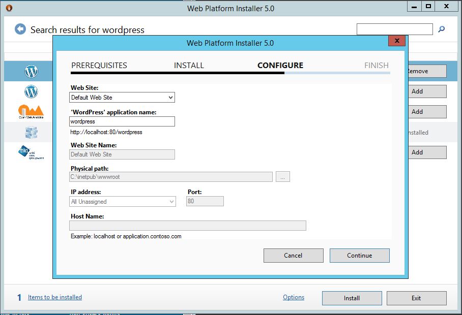Screen dimensions: 462x315
Task: Cancel the WordPress configuration
Action: tap(293, 255)
